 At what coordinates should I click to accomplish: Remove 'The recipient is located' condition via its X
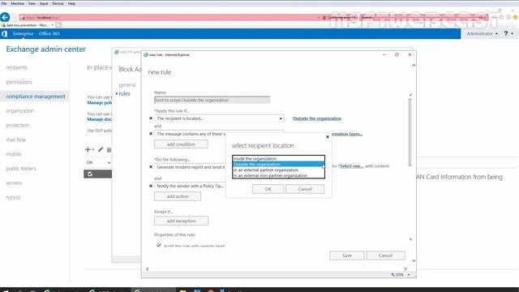[151, 118]
